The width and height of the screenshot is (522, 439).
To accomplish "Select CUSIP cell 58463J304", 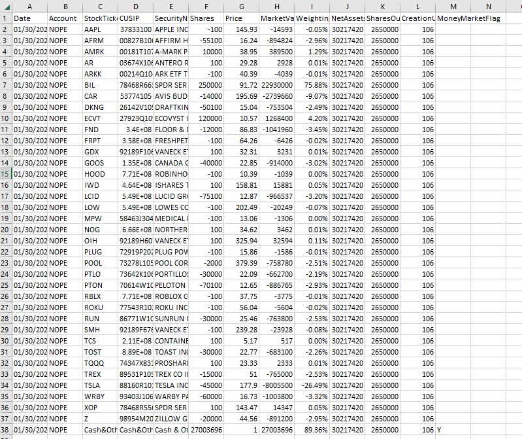I will pyautogui.click(x=135, y=219).
